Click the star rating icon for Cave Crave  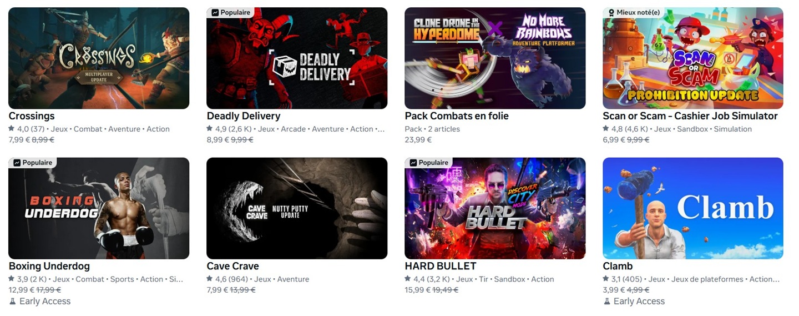[x=210, y=279]
